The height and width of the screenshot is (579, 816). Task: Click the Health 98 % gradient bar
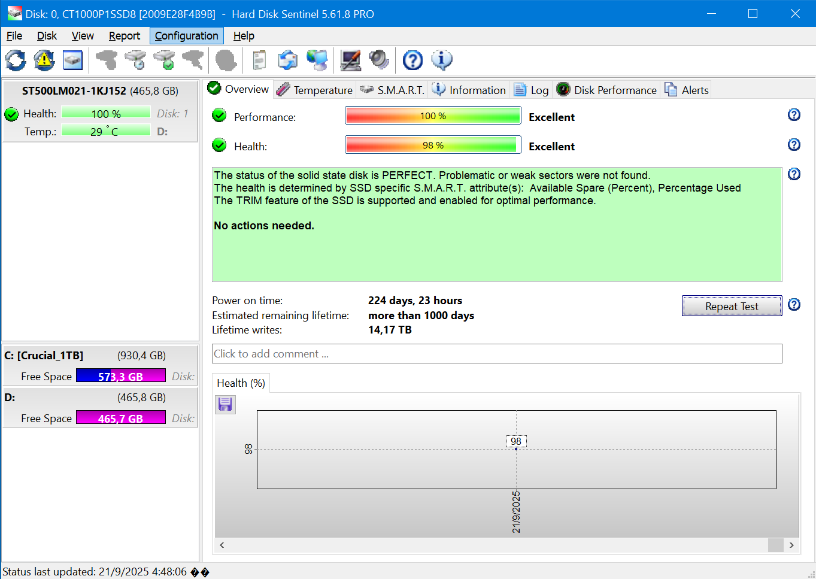click(433, 145)
